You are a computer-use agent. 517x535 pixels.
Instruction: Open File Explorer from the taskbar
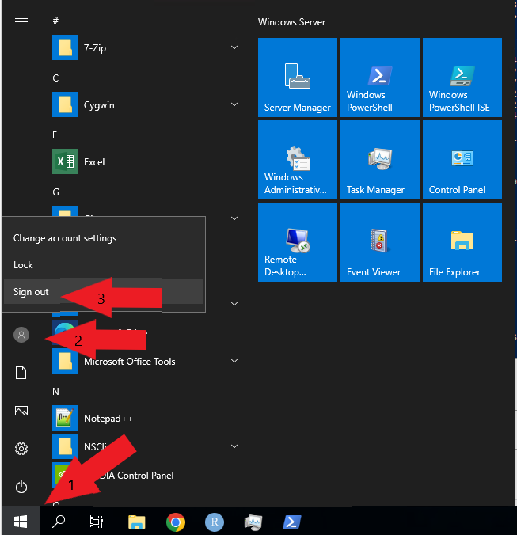pos(136,522)
